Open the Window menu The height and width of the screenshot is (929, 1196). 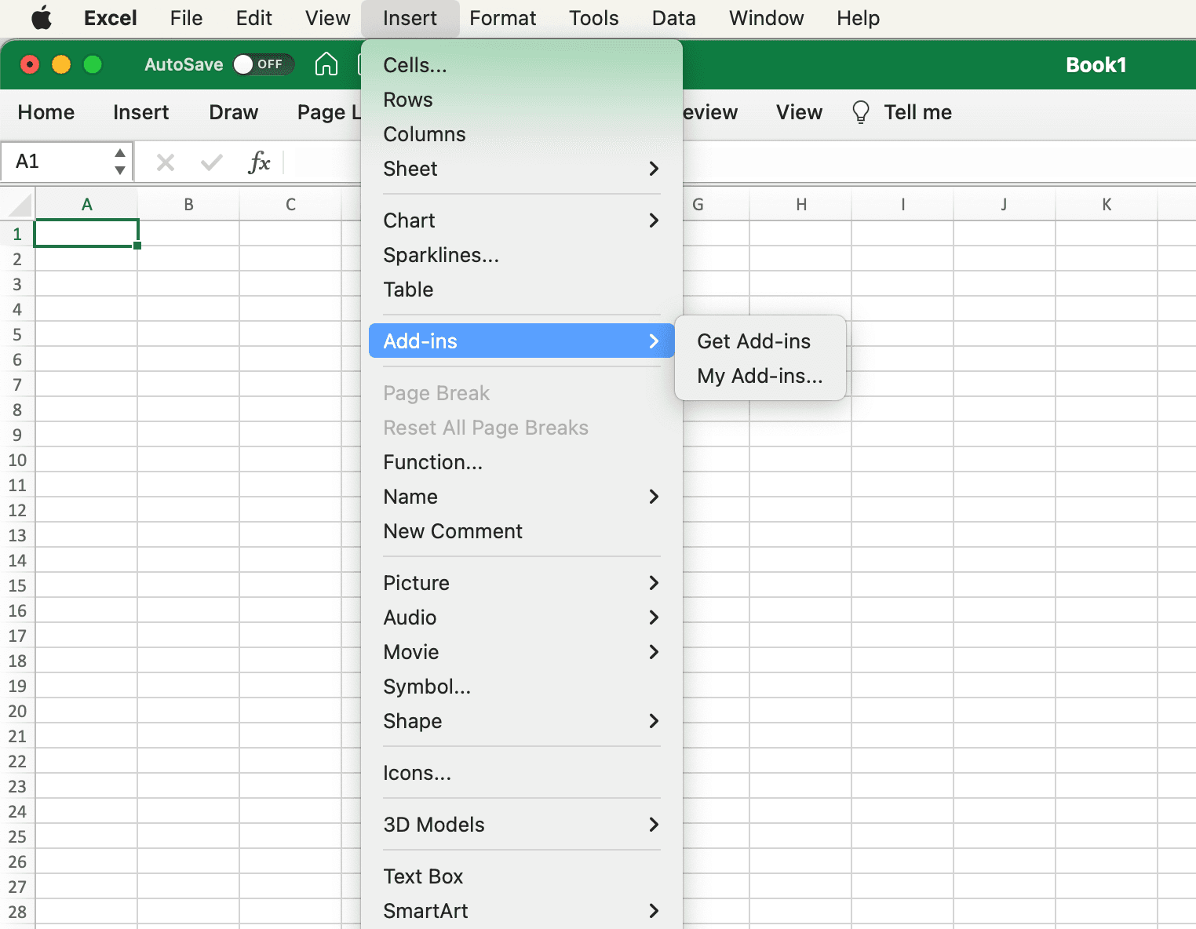(x=767, y=18)
